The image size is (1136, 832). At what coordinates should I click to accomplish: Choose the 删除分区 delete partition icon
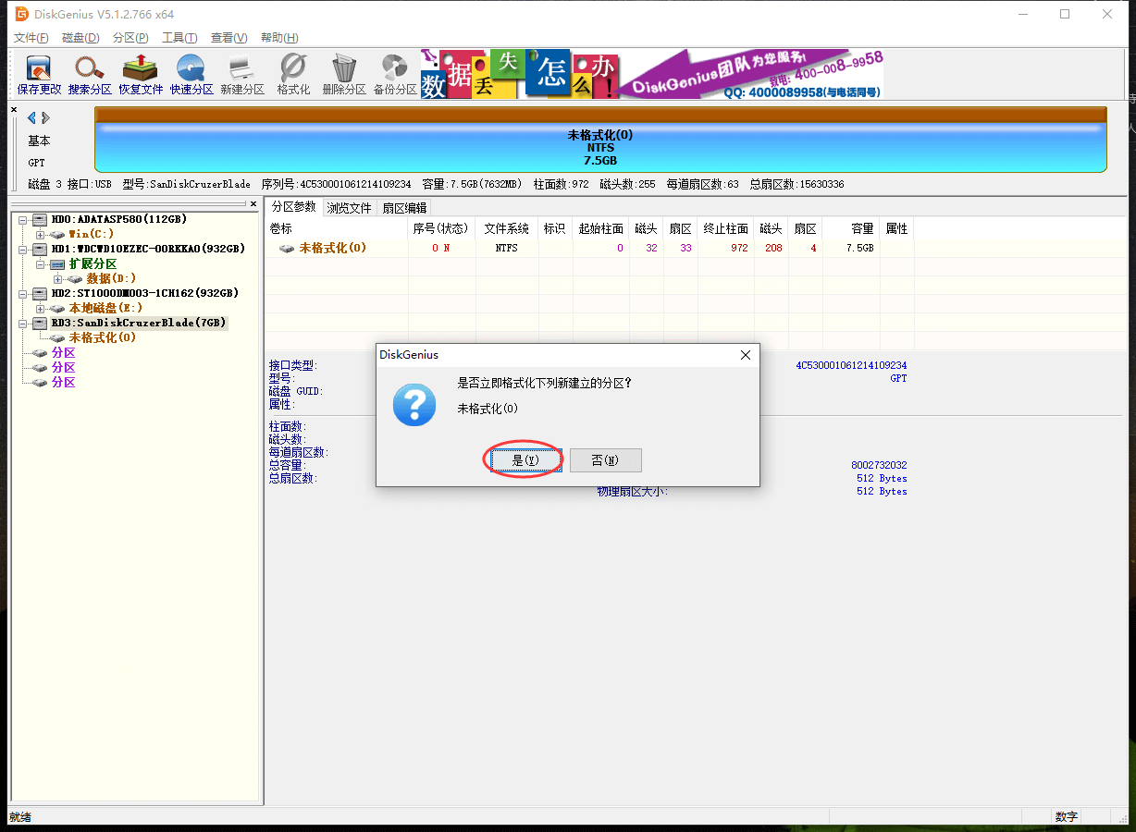coord(344,74)
